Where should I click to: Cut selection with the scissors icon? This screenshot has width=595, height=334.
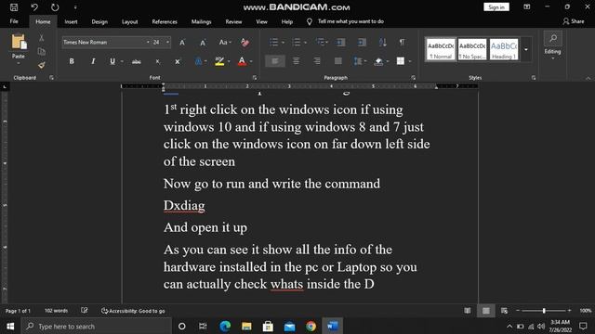click(x=41, y=38)
